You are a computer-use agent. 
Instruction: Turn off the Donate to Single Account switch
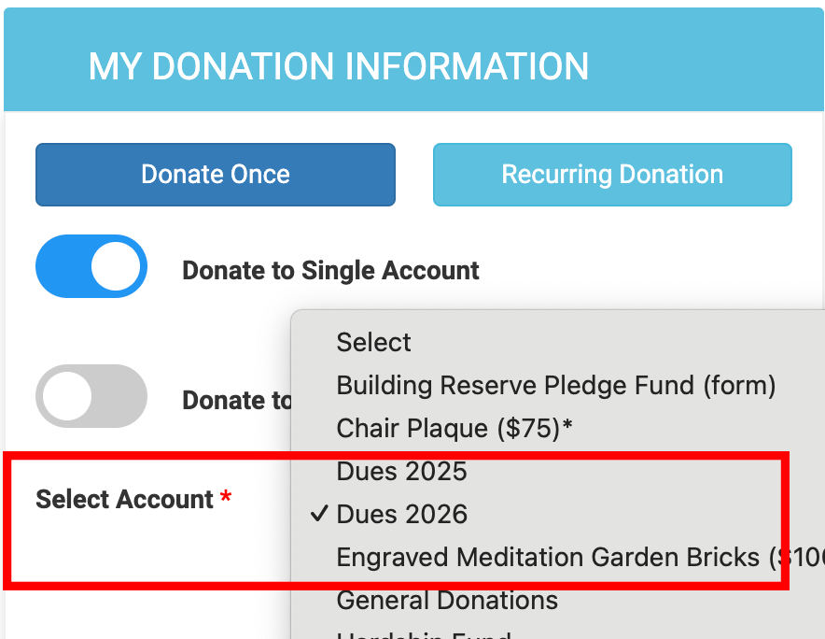coord(91,267)
